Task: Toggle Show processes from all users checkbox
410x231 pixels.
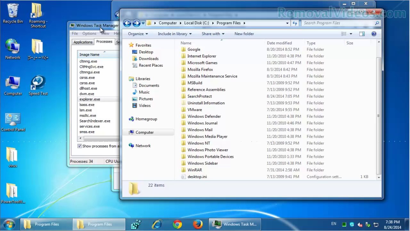Action: 79,146
